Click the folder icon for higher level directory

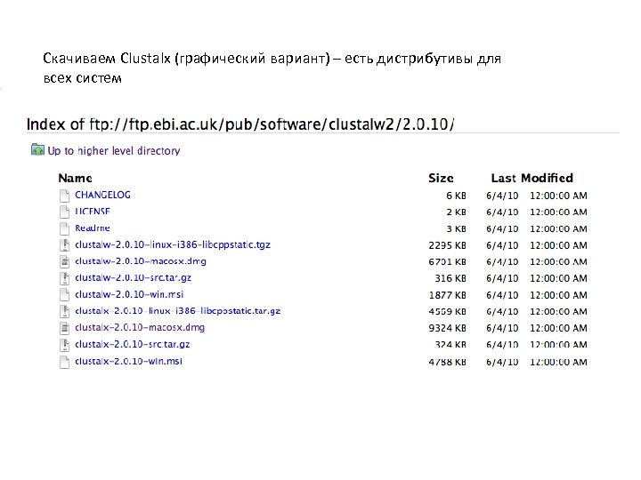pos(37,151)
